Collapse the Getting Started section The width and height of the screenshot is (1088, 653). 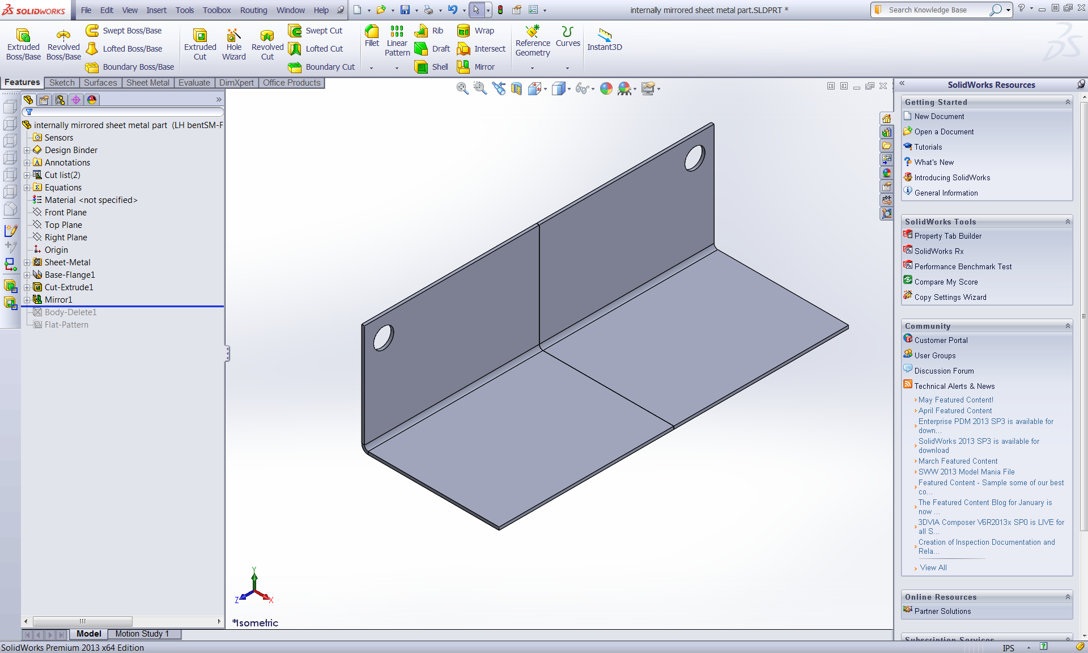tap(1068, 102)
